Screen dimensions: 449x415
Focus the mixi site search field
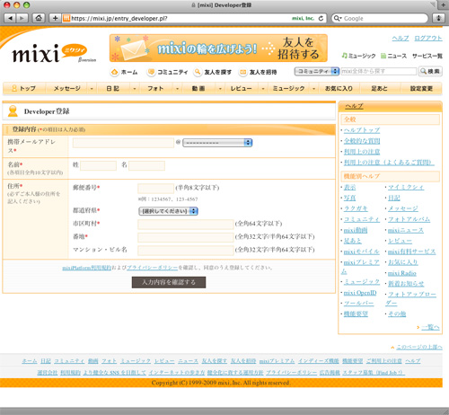[x=378, y=71]
